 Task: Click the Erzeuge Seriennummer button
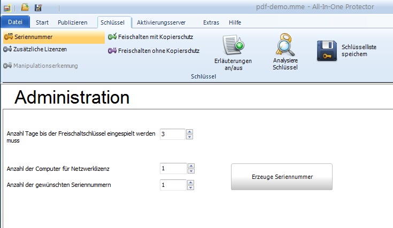[282, 177]
